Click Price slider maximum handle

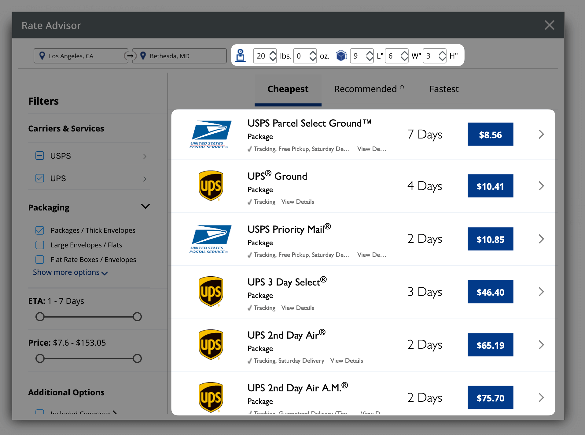tap(137, 358)
